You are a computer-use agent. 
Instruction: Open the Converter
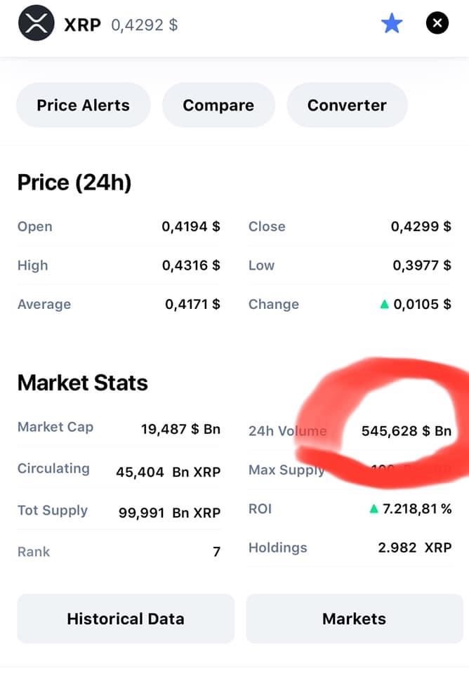[x=347, y=105]
